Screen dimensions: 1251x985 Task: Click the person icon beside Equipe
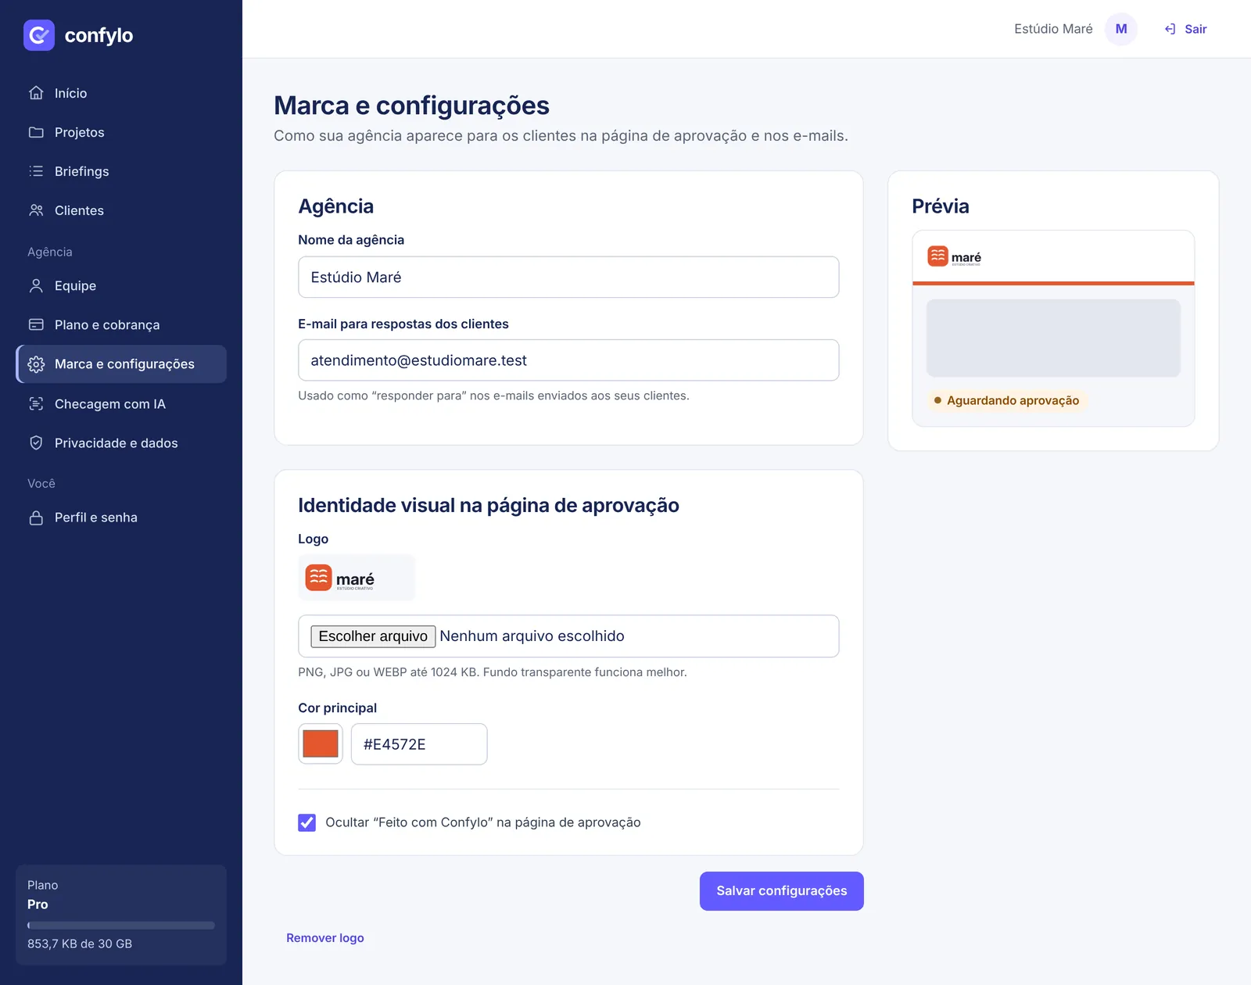[36, 286]
